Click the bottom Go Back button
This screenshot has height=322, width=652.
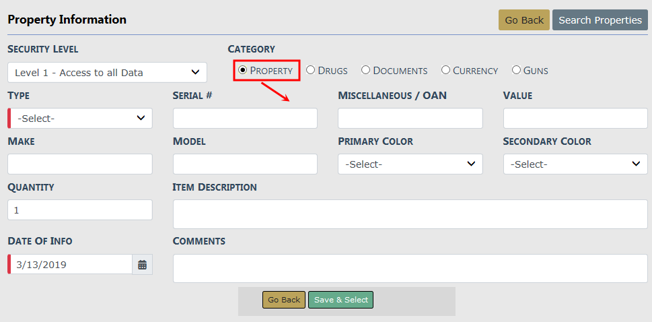coord(284,300)
